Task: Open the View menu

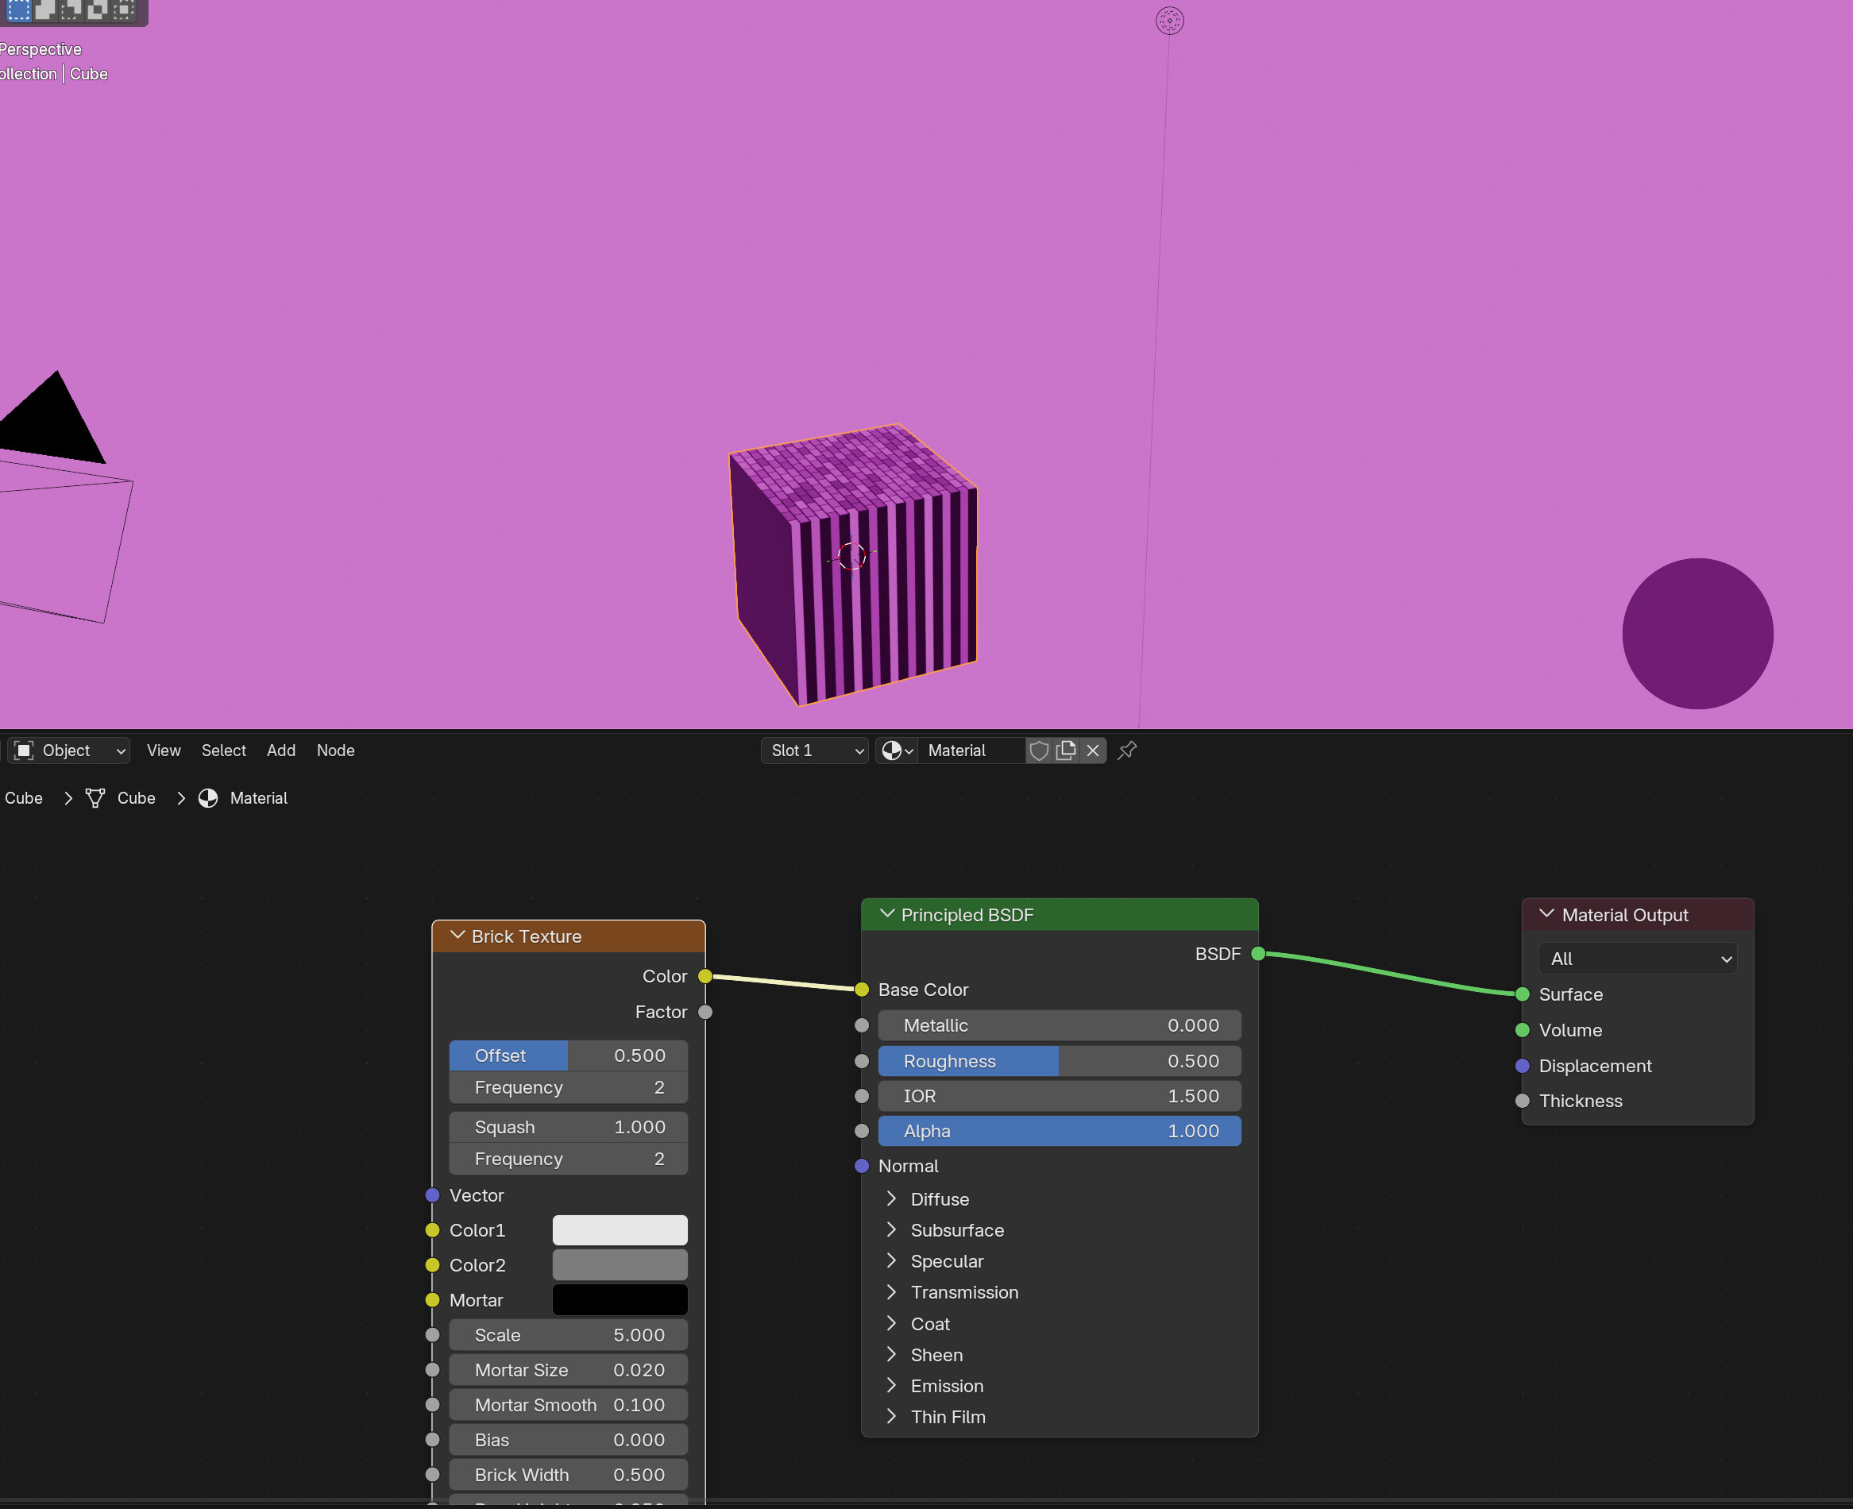Action: [x=164, y=751]
